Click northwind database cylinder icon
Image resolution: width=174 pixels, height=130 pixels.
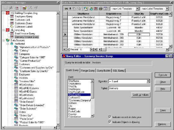tap(12, 44)
